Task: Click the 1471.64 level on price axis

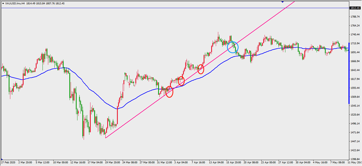Action: click(x=355, y=132)
